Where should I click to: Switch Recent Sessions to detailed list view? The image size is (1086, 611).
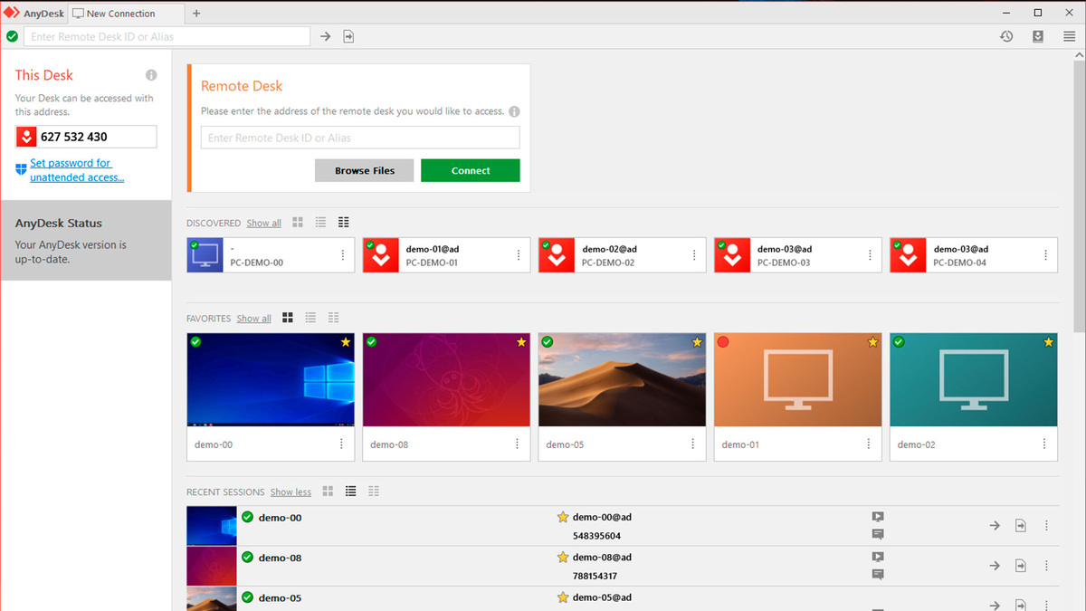tap(374, 492)
